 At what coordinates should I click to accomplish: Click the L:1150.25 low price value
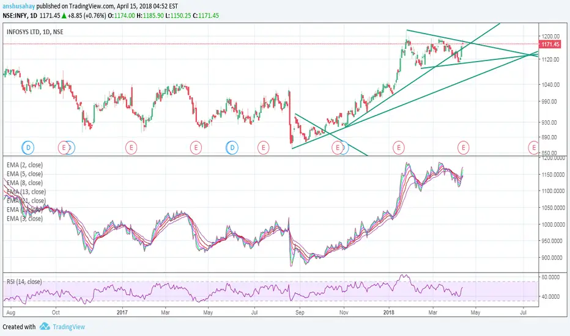coord(178,16)
